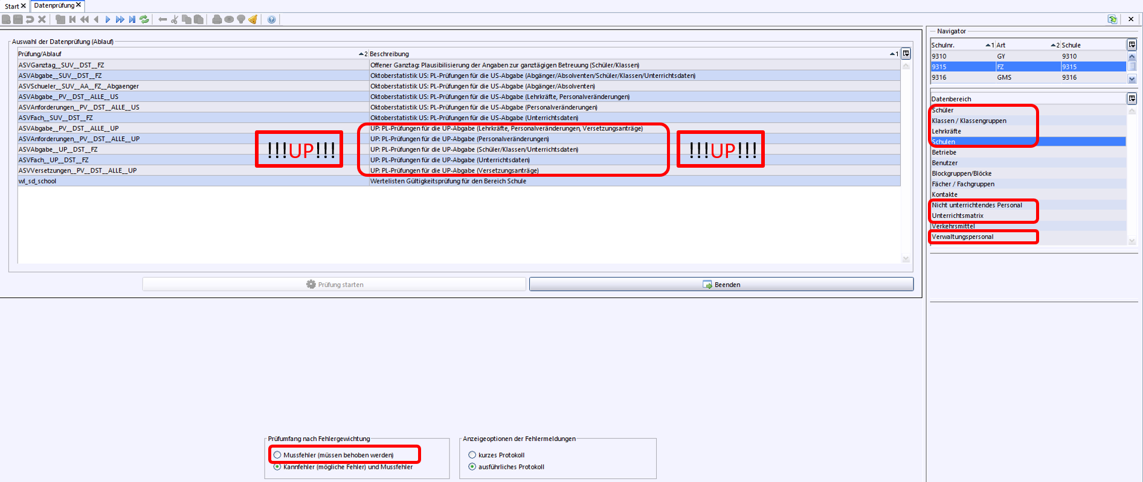Click the copy toolbar icon
The width and height of the screenshot is (1143, 482).
point(187,19)
